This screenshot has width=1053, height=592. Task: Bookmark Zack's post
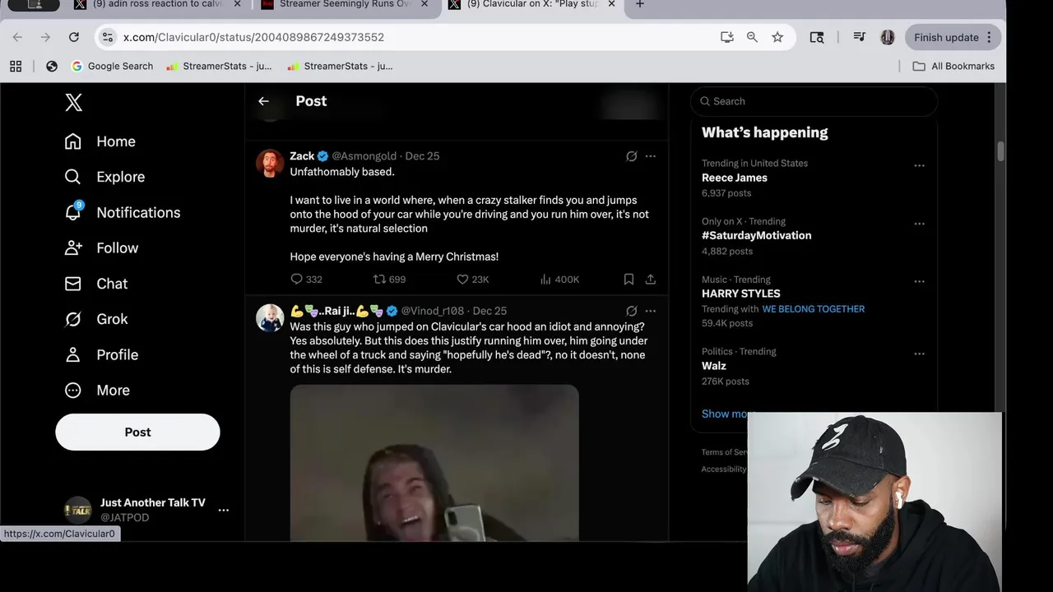[x=629, y=280]
